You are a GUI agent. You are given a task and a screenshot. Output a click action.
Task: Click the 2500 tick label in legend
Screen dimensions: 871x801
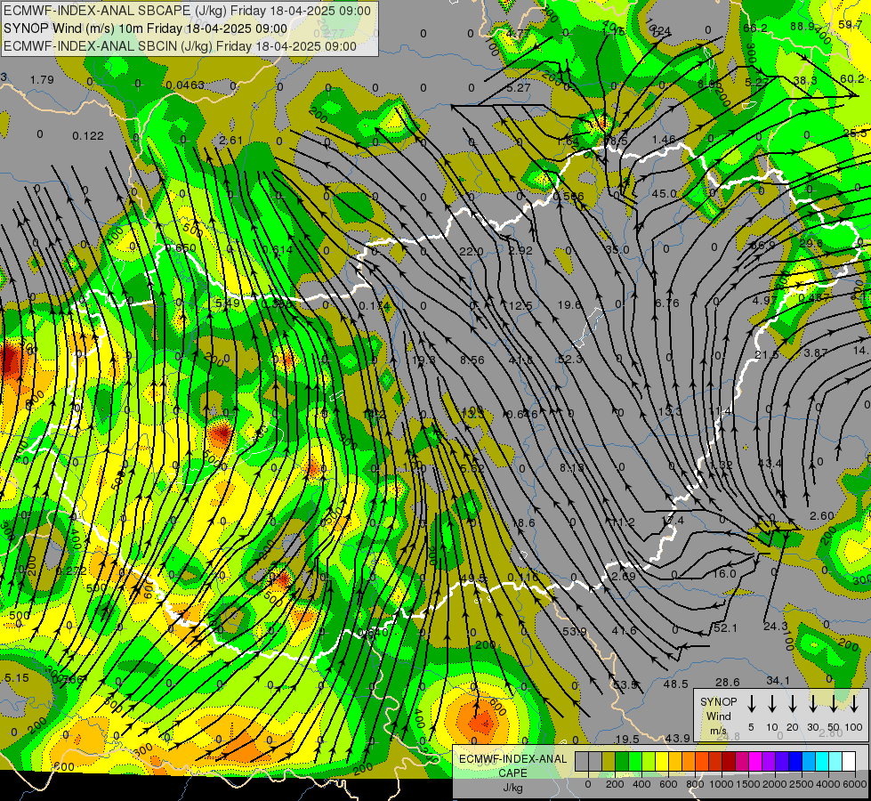(x=801, y=784)
